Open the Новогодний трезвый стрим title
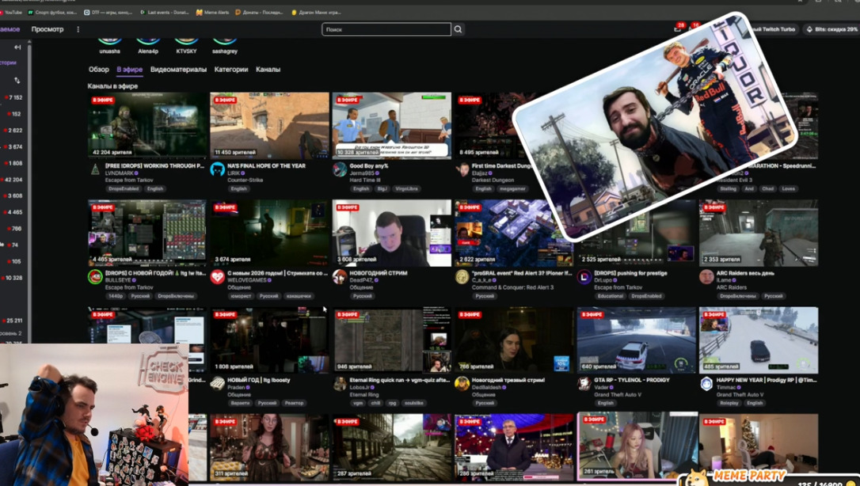The image size is (860, 486). coord(508,380)
